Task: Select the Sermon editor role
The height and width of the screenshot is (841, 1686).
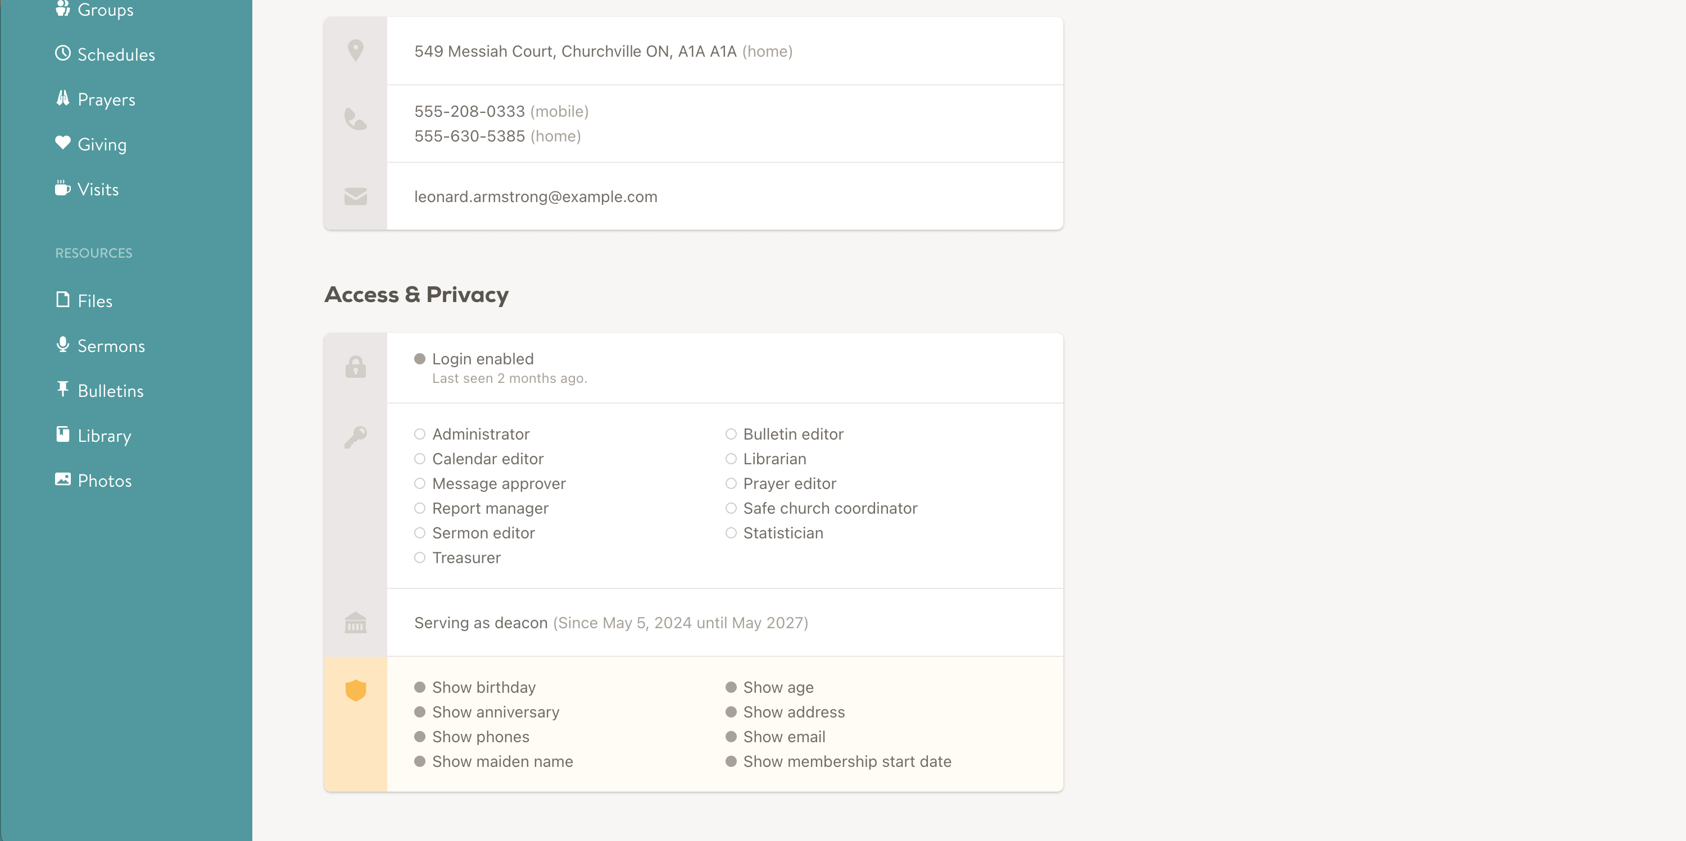Action: (x=474, y=533)
